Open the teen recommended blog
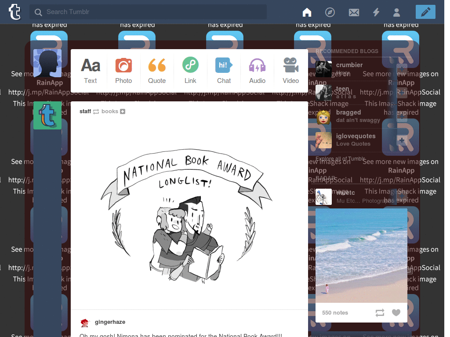 (x=342, y=89)
